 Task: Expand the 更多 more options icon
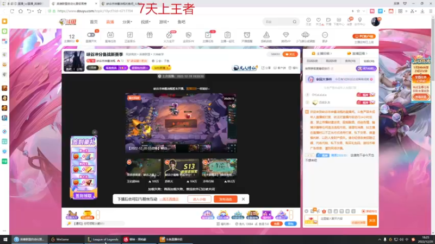pyautogui.click(x=325, y=35)
